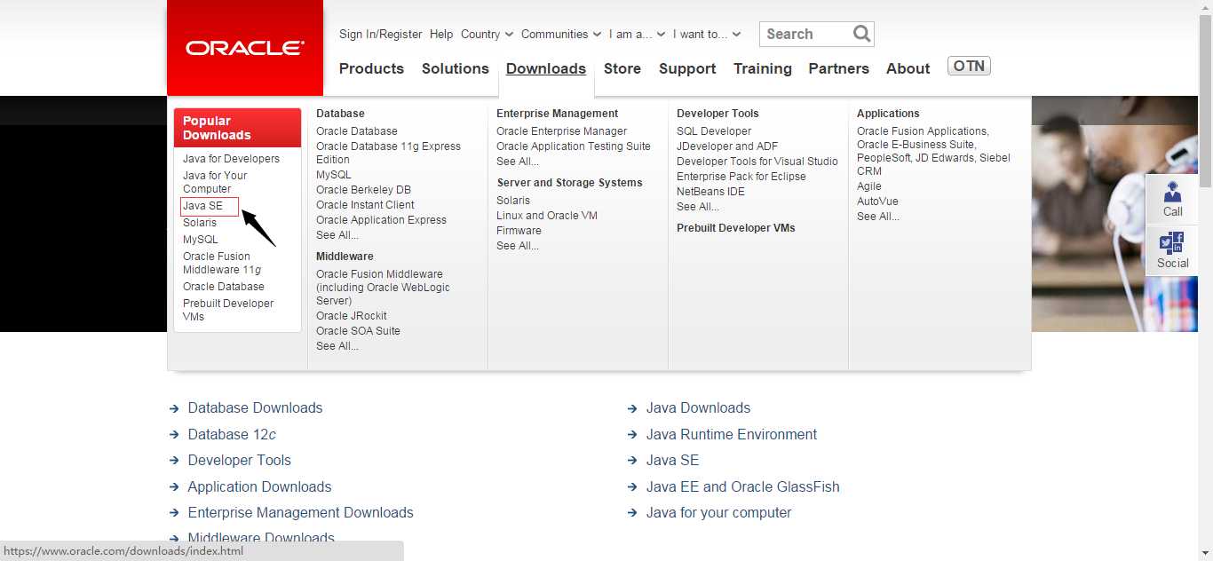Click arrow icon beside Database Downloads
1213x561 pixels.
174,409
